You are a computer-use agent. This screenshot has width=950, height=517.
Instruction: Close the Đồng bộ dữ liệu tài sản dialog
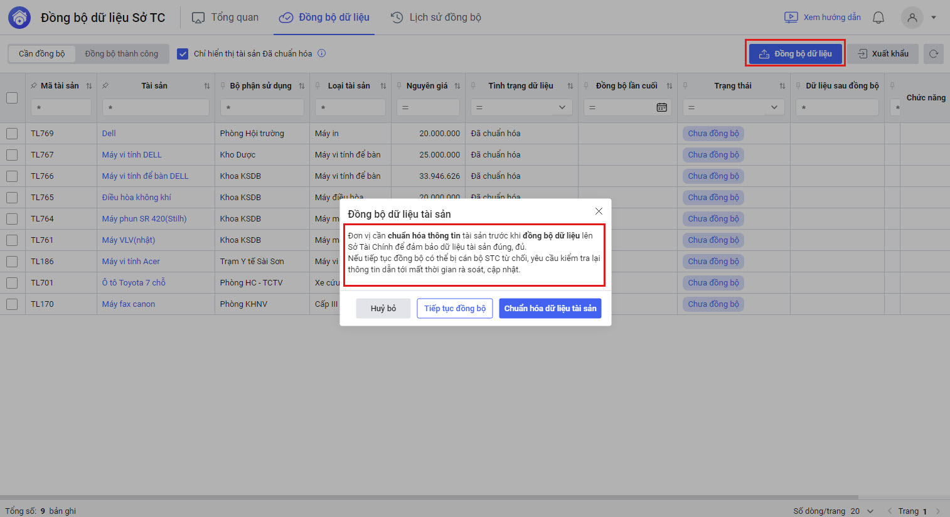(599, 211)
